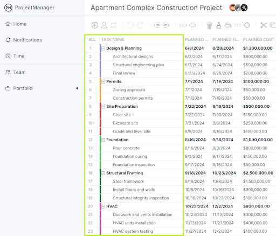This screenshot has width=276, height=236.
Task: Select the Ductwork and vents installation task
Action: (x=142, y=214)
